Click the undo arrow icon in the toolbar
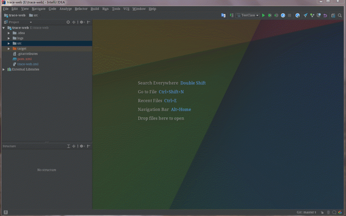This screenshot has width=346, height=216. coord(326,15)
